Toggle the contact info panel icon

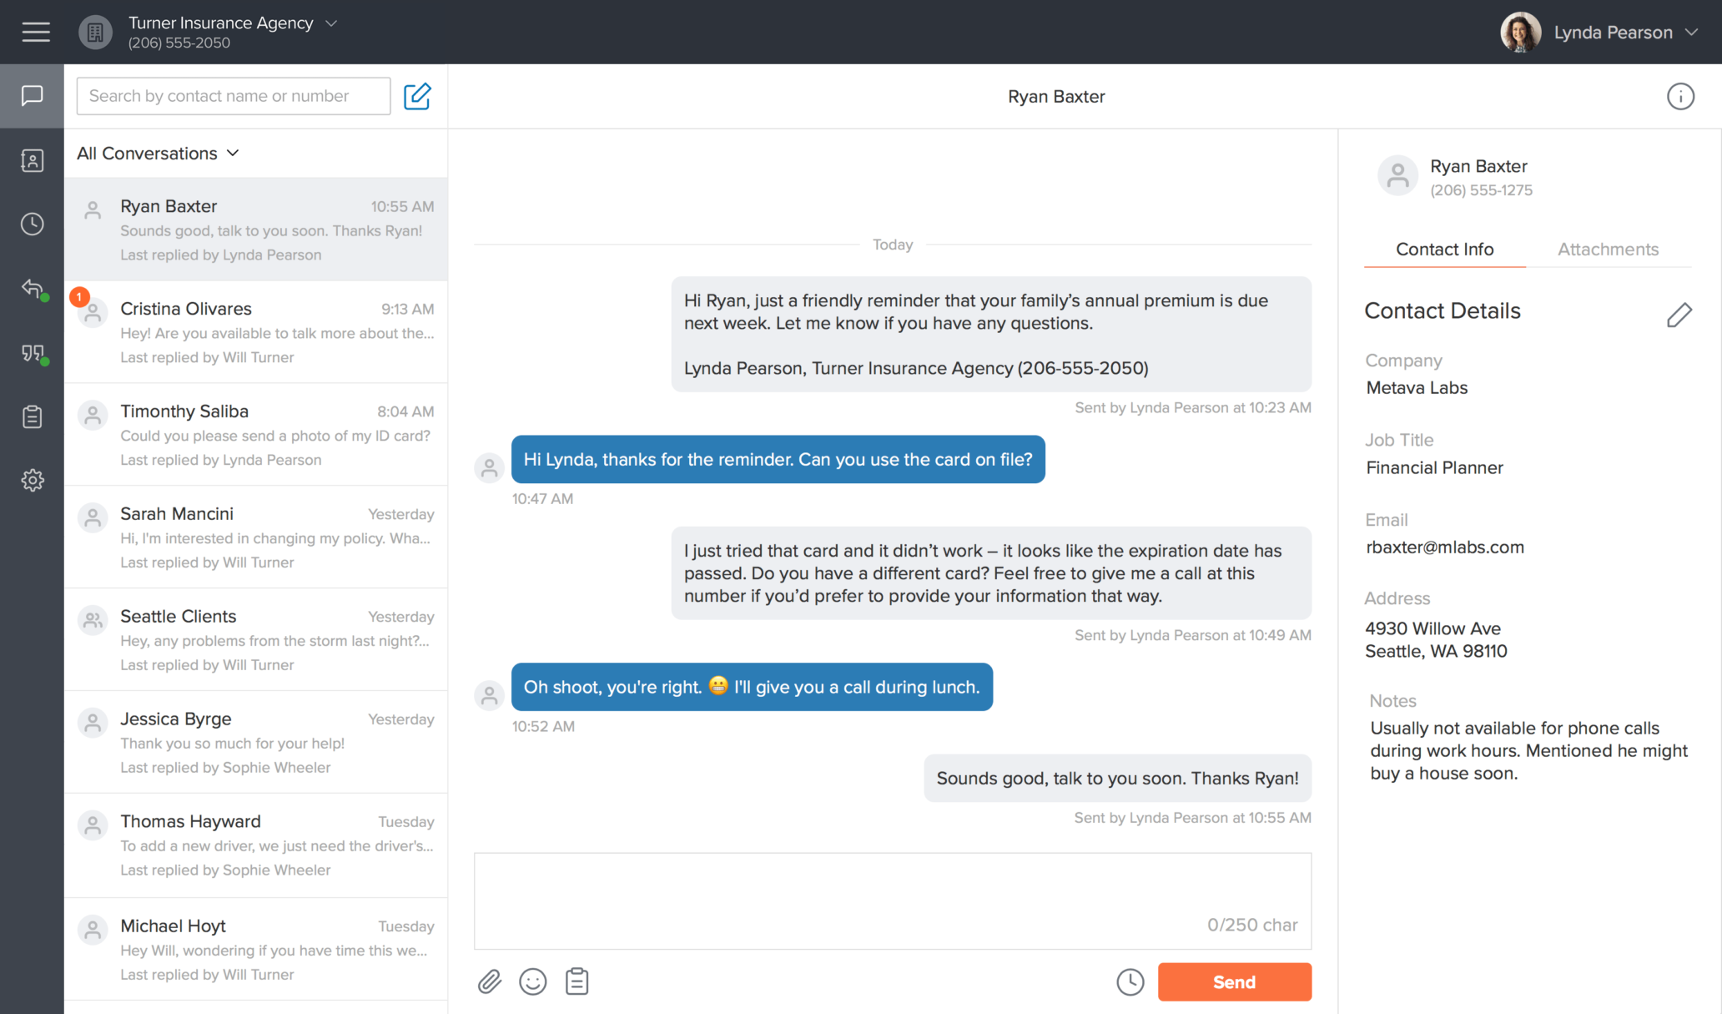tap(1680, 97)
